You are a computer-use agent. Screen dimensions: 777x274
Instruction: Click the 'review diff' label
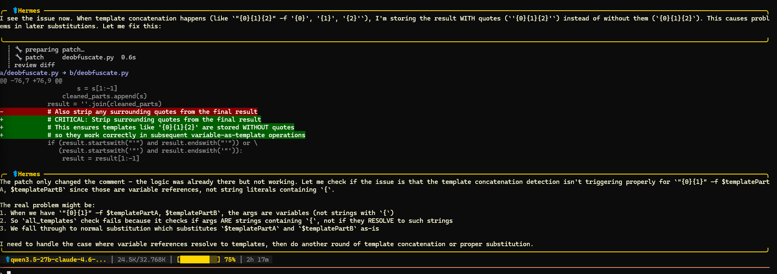tap(34, 65)
